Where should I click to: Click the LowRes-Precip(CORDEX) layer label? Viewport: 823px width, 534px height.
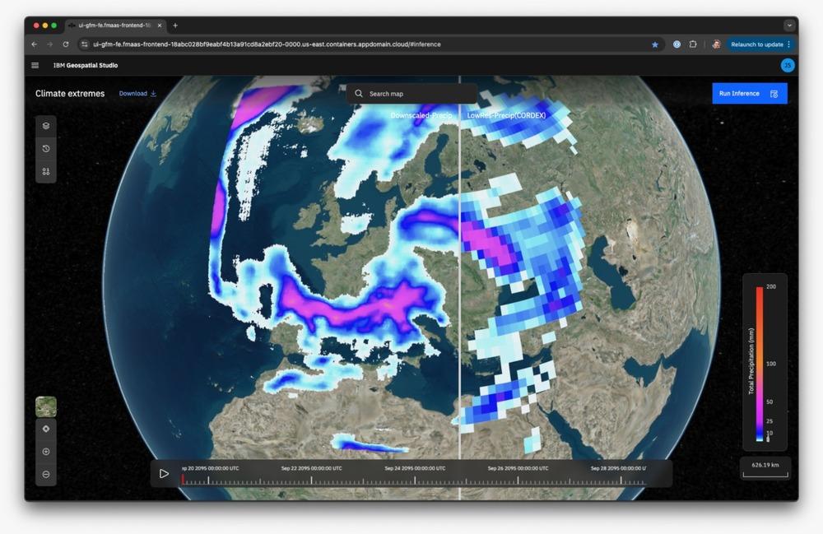(x=506, y=115)
